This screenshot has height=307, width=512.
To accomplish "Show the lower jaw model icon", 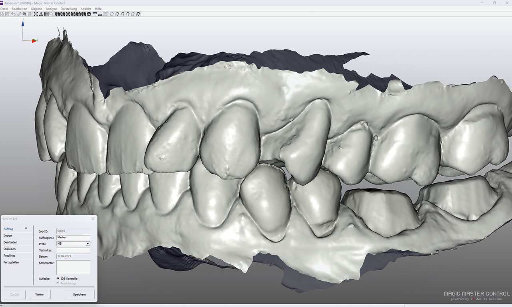I will [100, 15].
